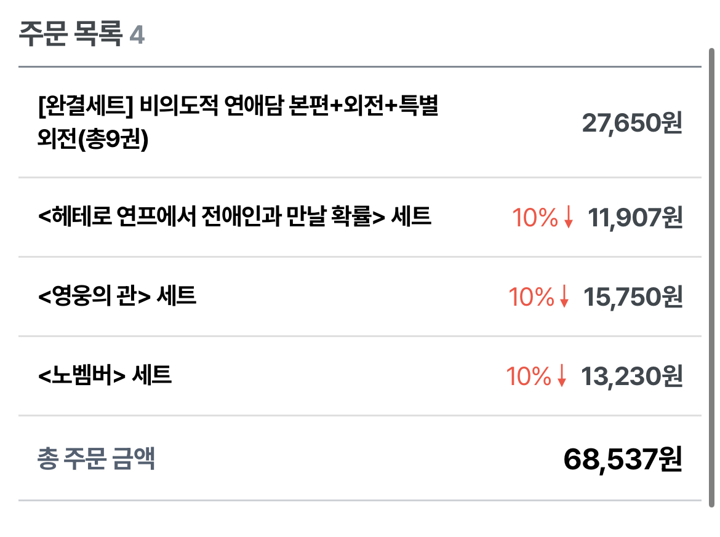Click the 10% discount label for 영웅의 관
The height and width of the screenshot is (537, 720).
point(532,298)
